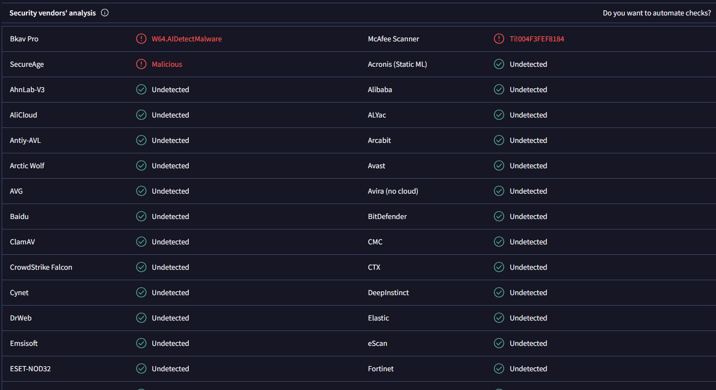Select the Acronis (Static ML) vendor name
716x390 pixels.
click(397, 64)
